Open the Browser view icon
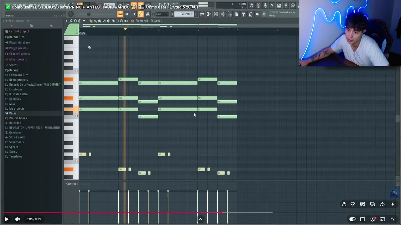Screen dimensions: 401x225 click(230, 14)
